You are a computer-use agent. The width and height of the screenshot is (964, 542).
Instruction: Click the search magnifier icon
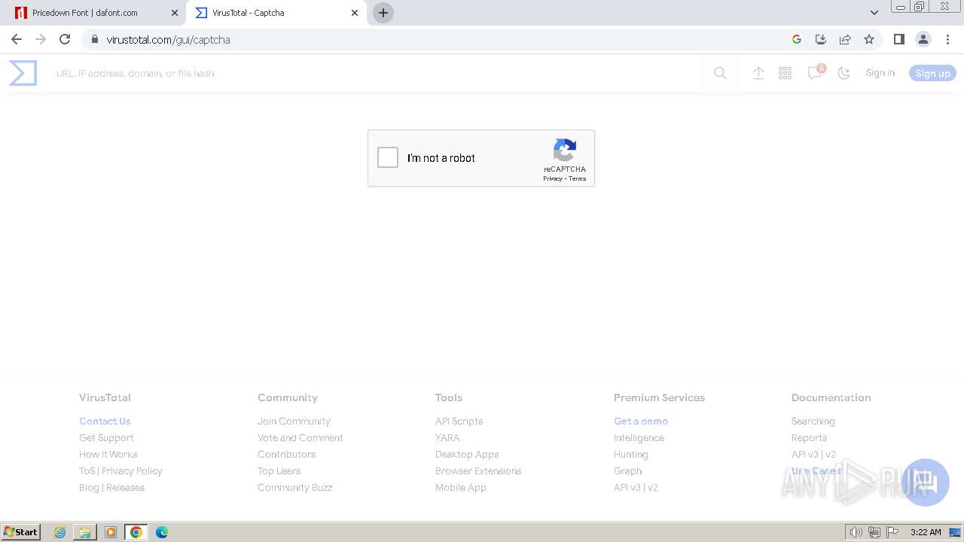point(721,73)
